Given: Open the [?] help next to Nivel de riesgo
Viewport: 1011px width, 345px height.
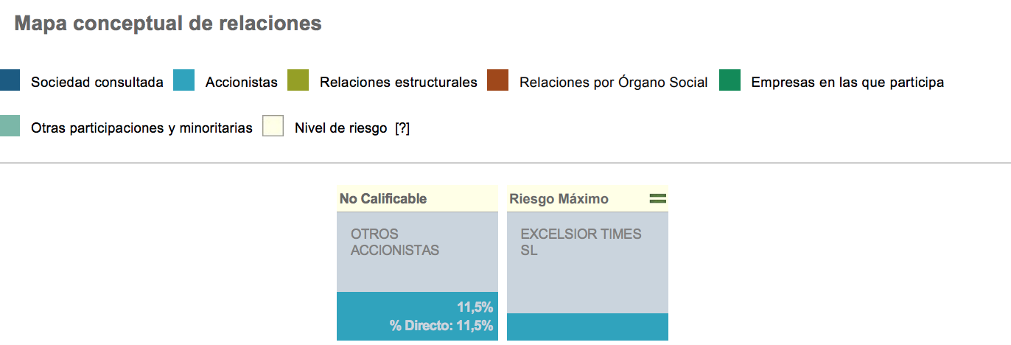Looking at the screenshot, I should click(402, 128).
